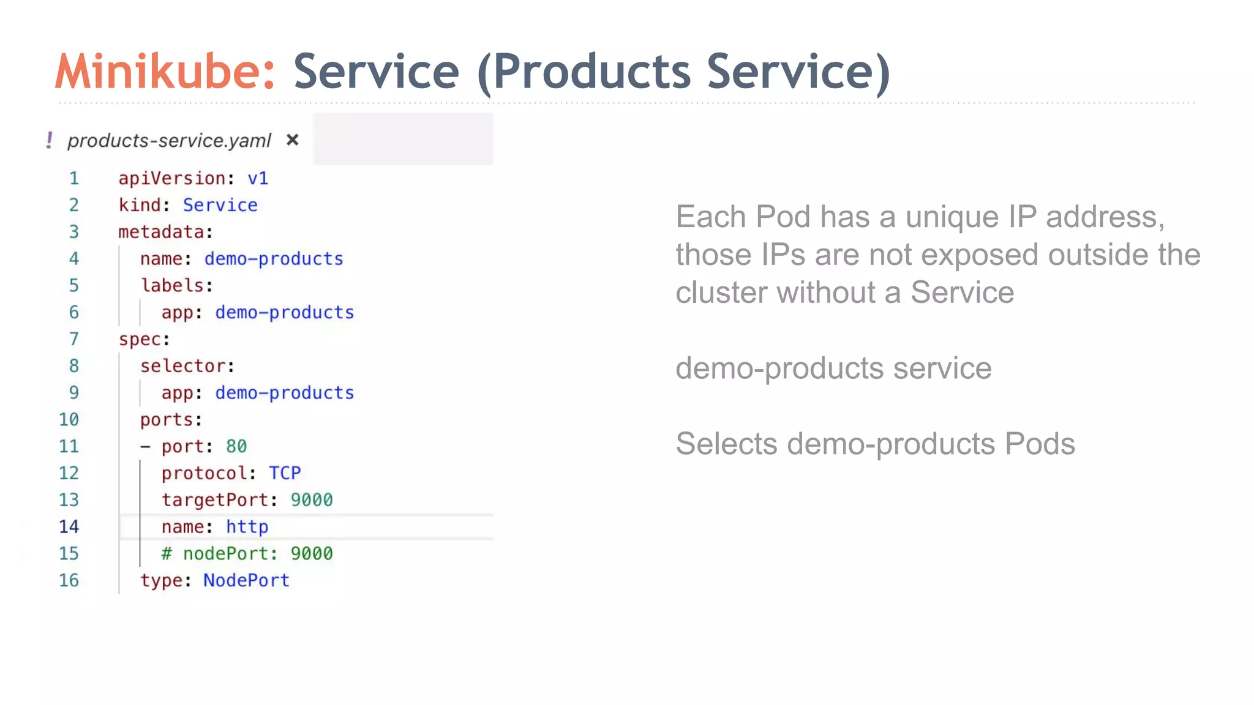1254x705 pixels.
Task: Click the targetPort value 9000
Action: 311,500
